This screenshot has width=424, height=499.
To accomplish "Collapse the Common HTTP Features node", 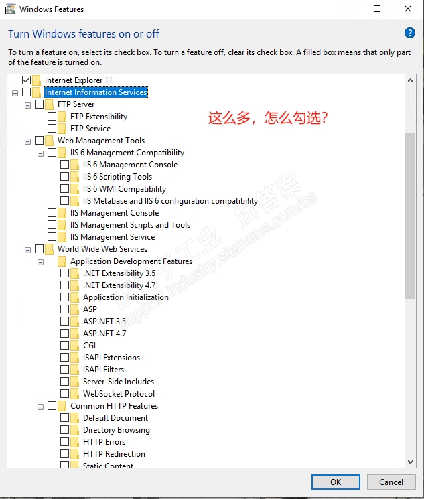I will point(40,407).
